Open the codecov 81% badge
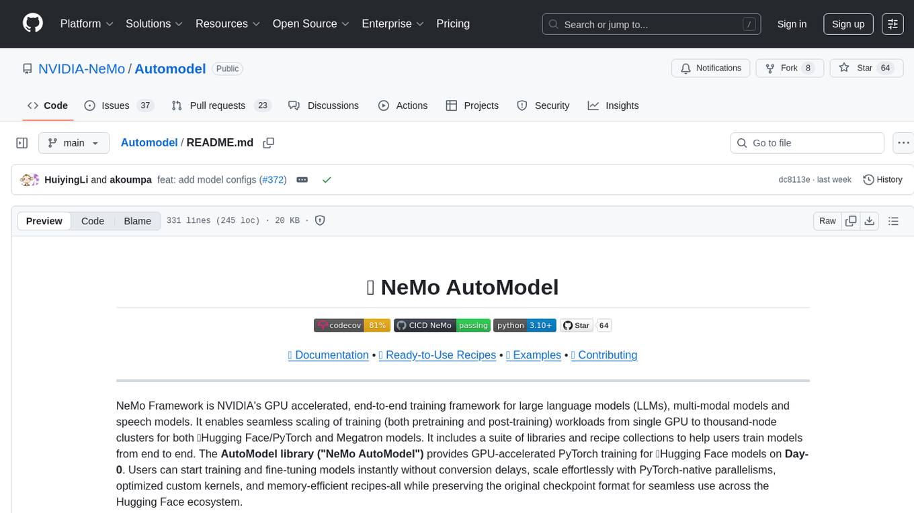Image resolution: width=914 pixels, height=513 pixels. pos(352,326)
